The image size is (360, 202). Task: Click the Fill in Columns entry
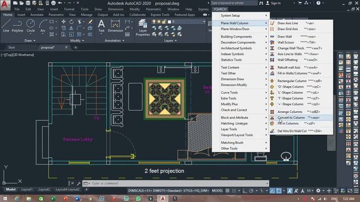point(301,123)
